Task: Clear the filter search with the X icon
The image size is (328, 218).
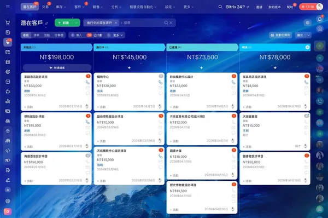Action: [x=171, y=22]
